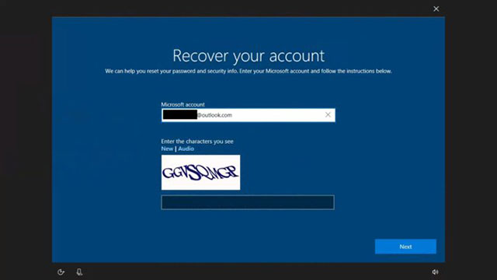Click "Enter the characters you see" label
Image resolution: width=497 pixels, height=280 pixels.
(x=197, y=142)
